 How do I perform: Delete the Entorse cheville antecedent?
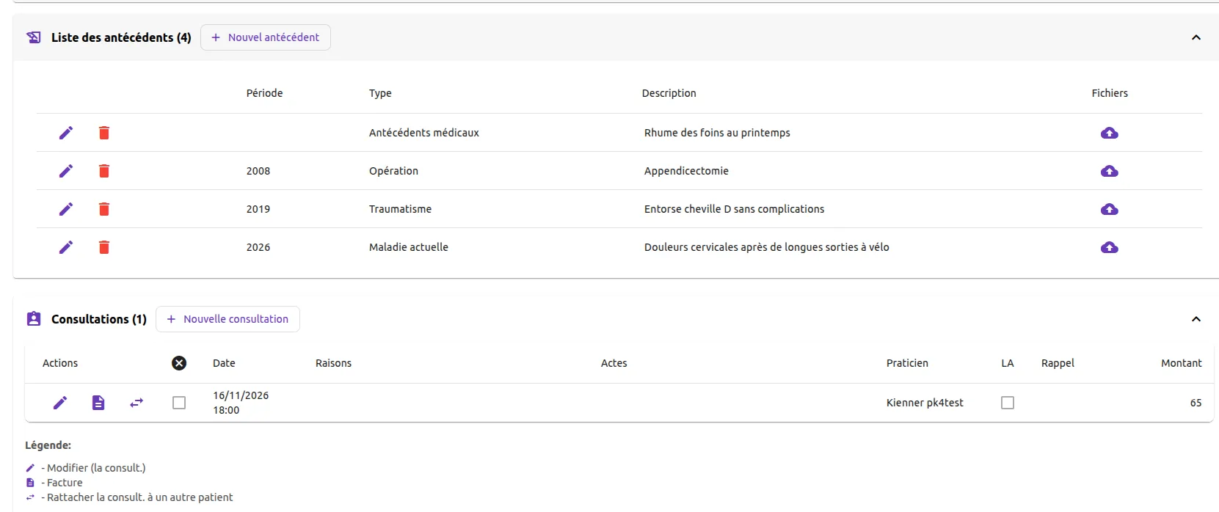click(104, 209)
